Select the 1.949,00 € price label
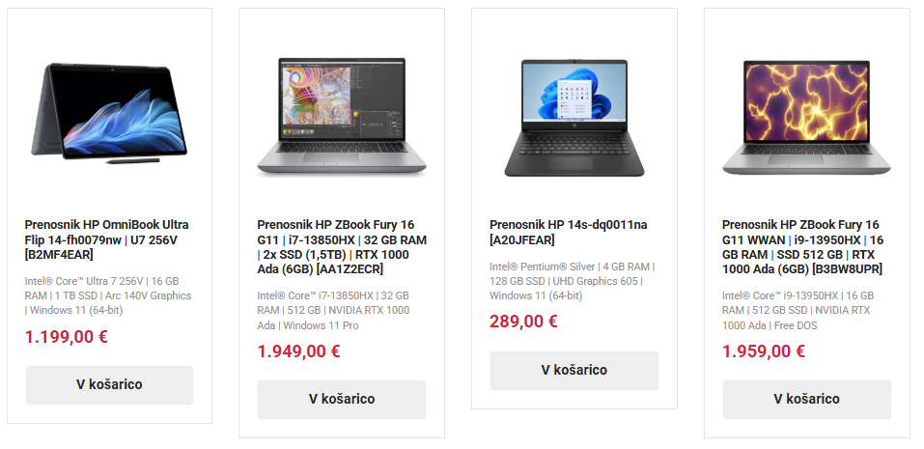This screenshot has width=924, height=449. [298, 351]
